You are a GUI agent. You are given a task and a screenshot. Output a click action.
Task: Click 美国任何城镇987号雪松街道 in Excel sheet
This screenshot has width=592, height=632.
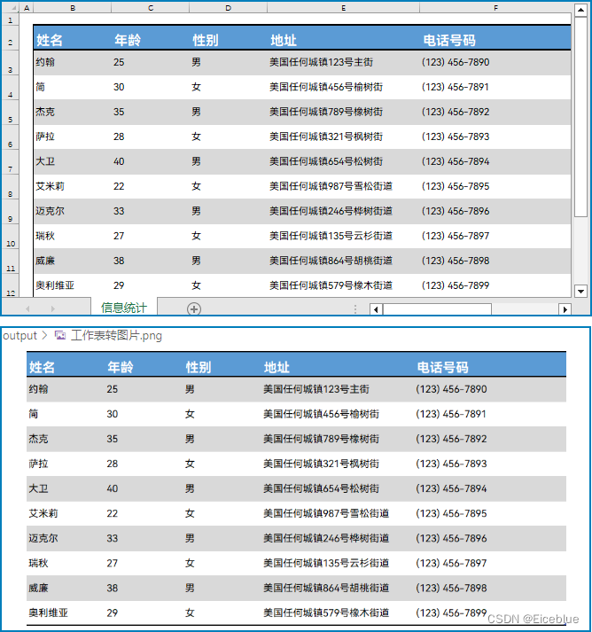tap(331, 186)
